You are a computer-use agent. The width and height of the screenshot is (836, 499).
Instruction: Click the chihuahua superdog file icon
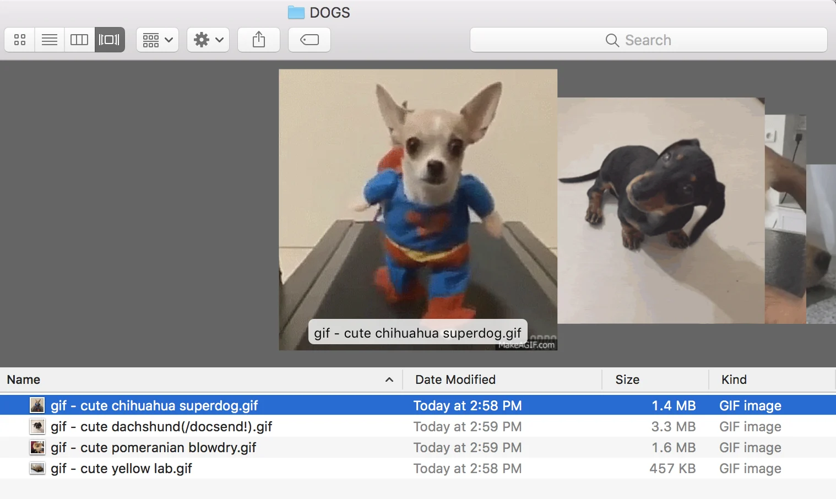click(x=37, y=405)
